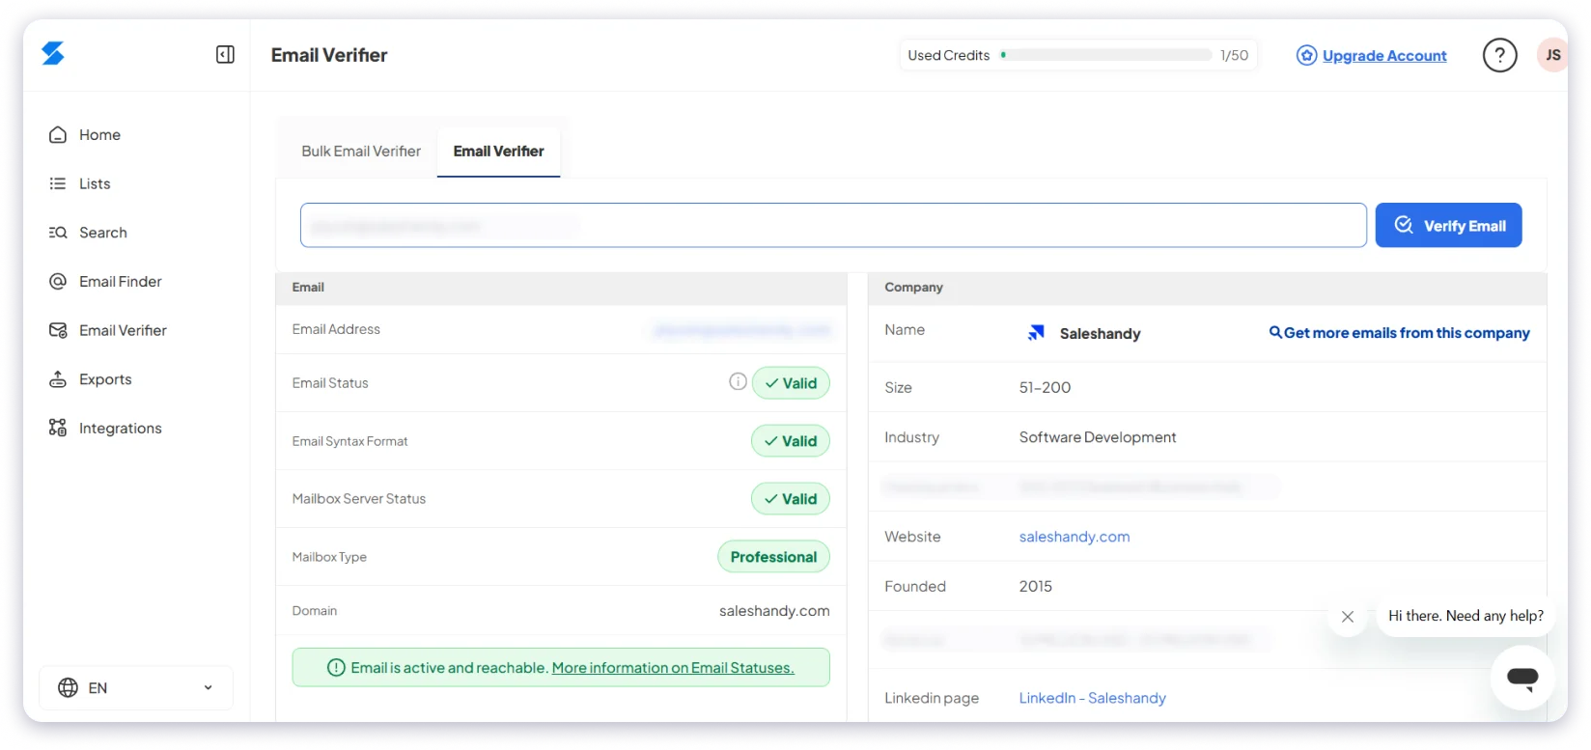
Task: Click the 1/50 credits count
Action: 1234,55
